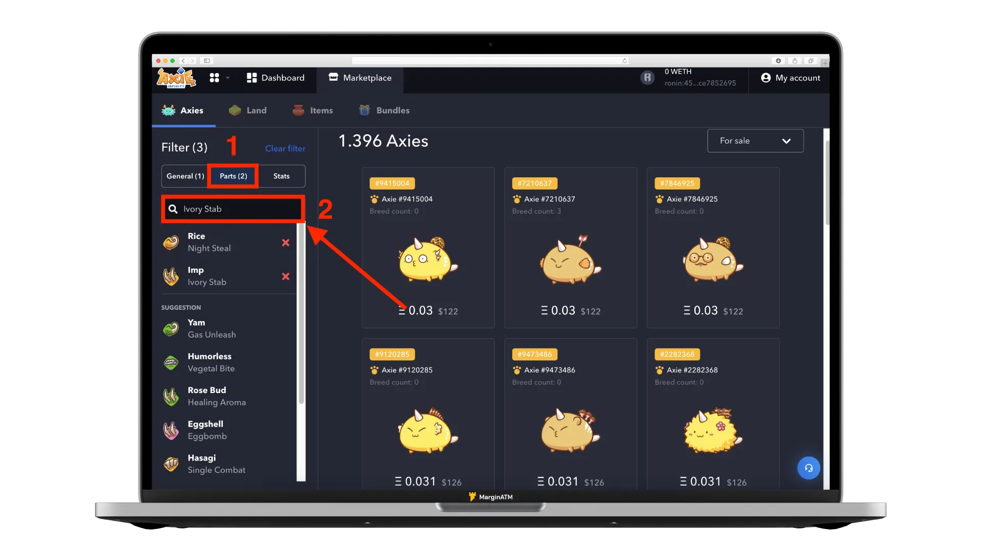Screen dimensions: 981x552
Task: Select the General (1) filter tab
Action: point(185,176)
